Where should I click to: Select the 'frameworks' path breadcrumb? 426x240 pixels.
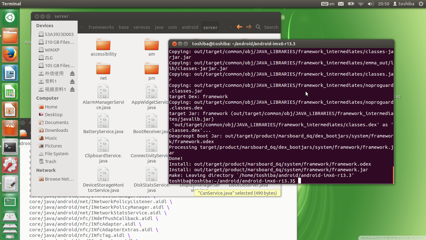101,27
